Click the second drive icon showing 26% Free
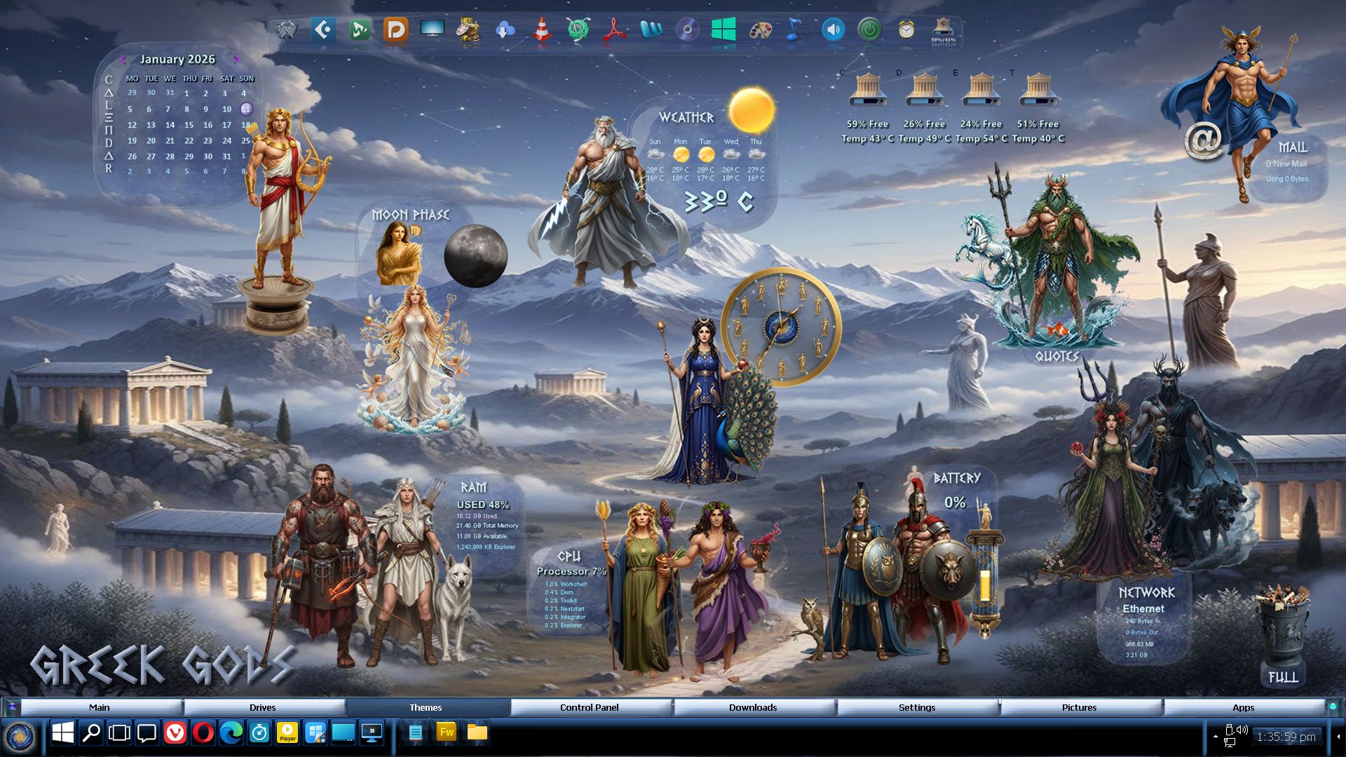The image size is (1346, 757). [x=924, y=90]
